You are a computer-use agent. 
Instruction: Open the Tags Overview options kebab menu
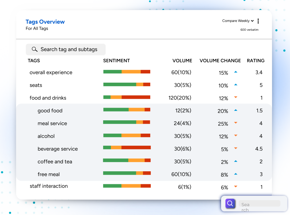[258, 21]
